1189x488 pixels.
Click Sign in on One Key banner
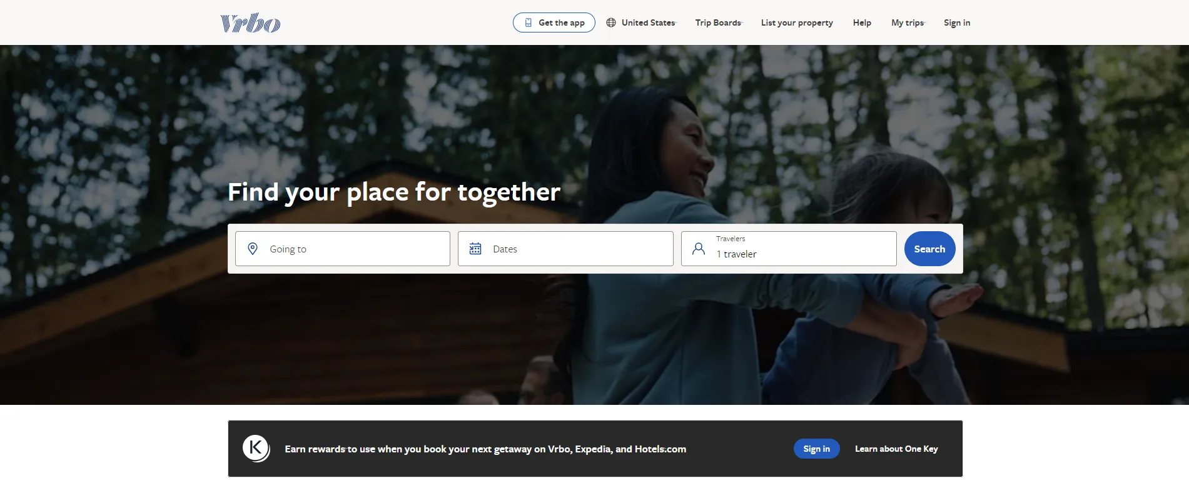(x=816, y=449)
